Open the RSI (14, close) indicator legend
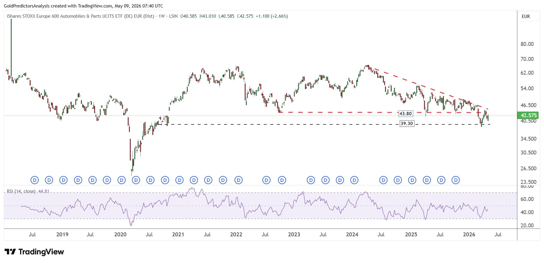This screenshot has width=544, height=263. [21, 191]
